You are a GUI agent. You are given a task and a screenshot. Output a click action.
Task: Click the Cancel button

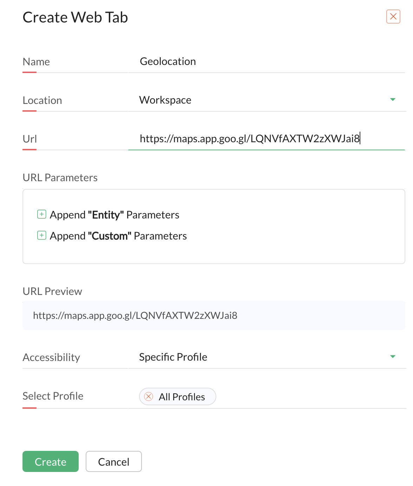(x=114, y=461)
